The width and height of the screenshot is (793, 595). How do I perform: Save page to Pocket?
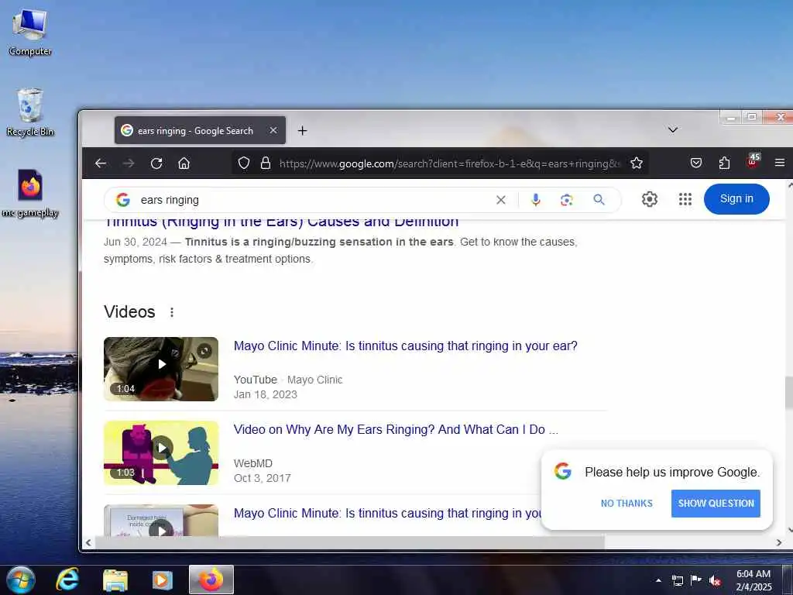click(696, 163)
